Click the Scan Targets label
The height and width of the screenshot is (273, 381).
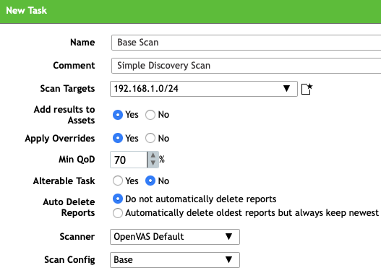[67, 89]
